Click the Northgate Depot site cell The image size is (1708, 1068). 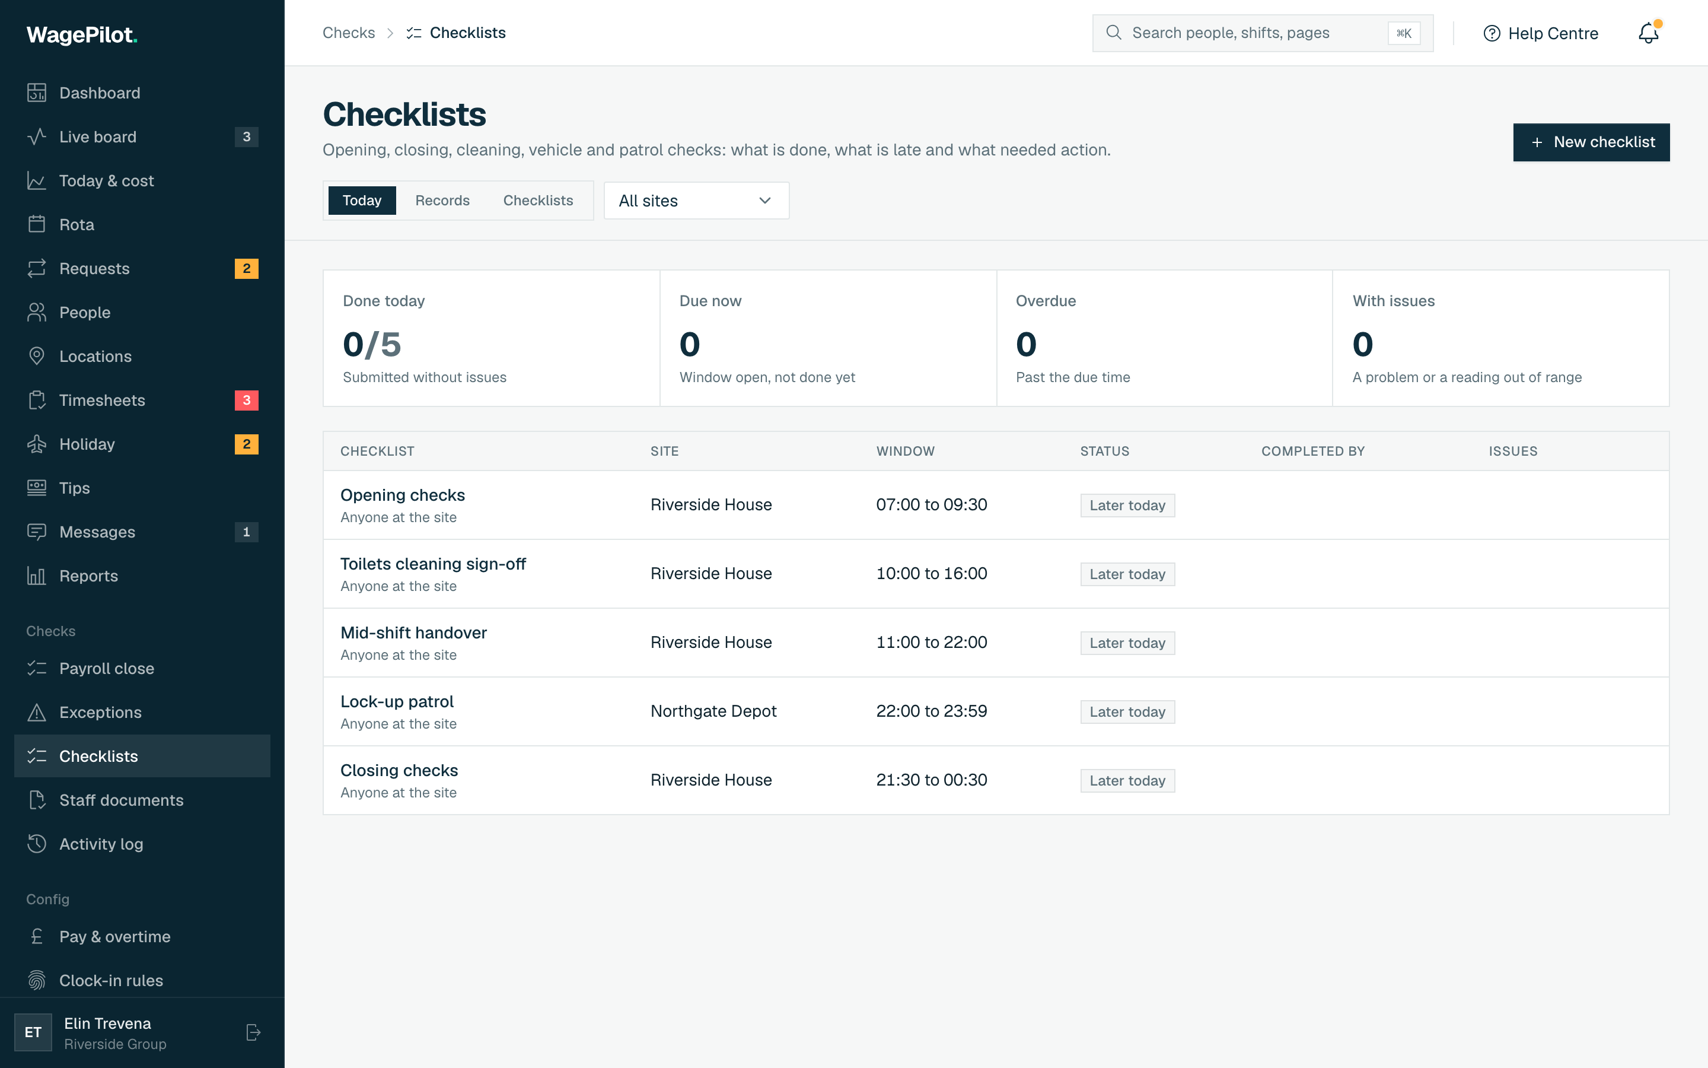click(713, 711)
